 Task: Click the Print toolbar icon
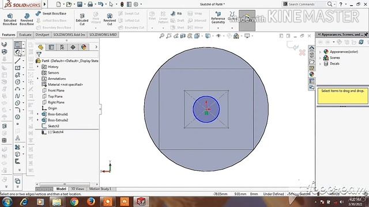click(x=90, y=4)
